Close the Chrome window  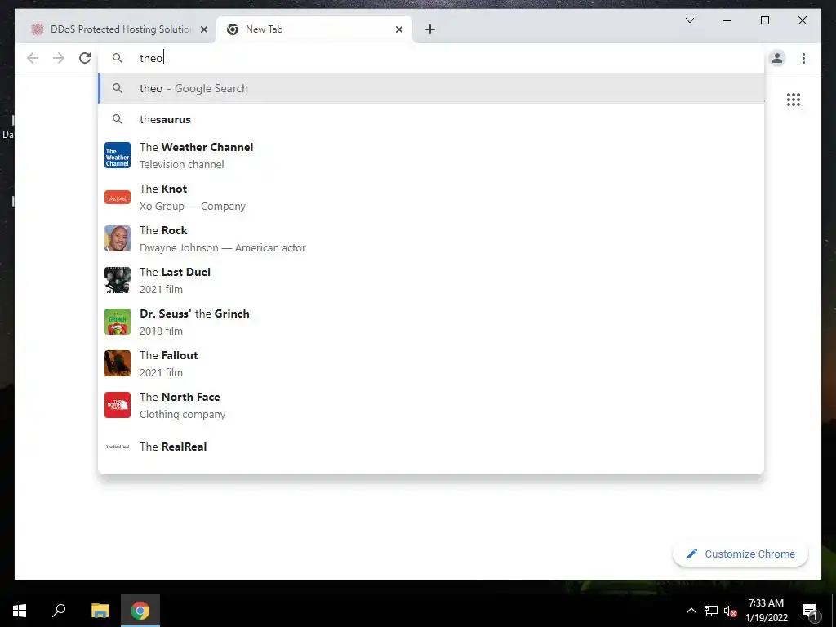(802, 20)
